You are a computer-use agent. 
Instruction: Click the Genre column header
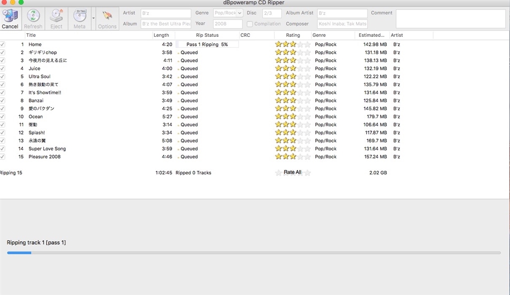click(x=333, y=35)
